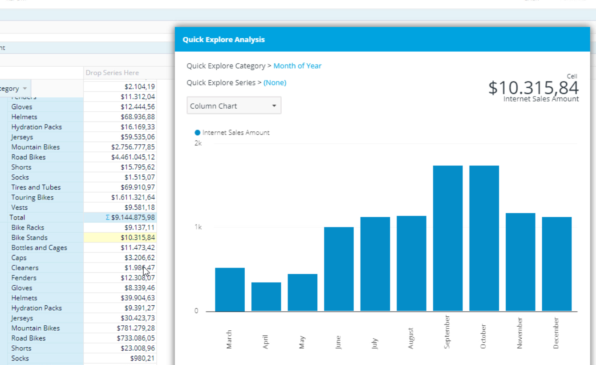Select the Mountain Bikes row label
This screenshot has height=365, width=596.
[36, 147]
